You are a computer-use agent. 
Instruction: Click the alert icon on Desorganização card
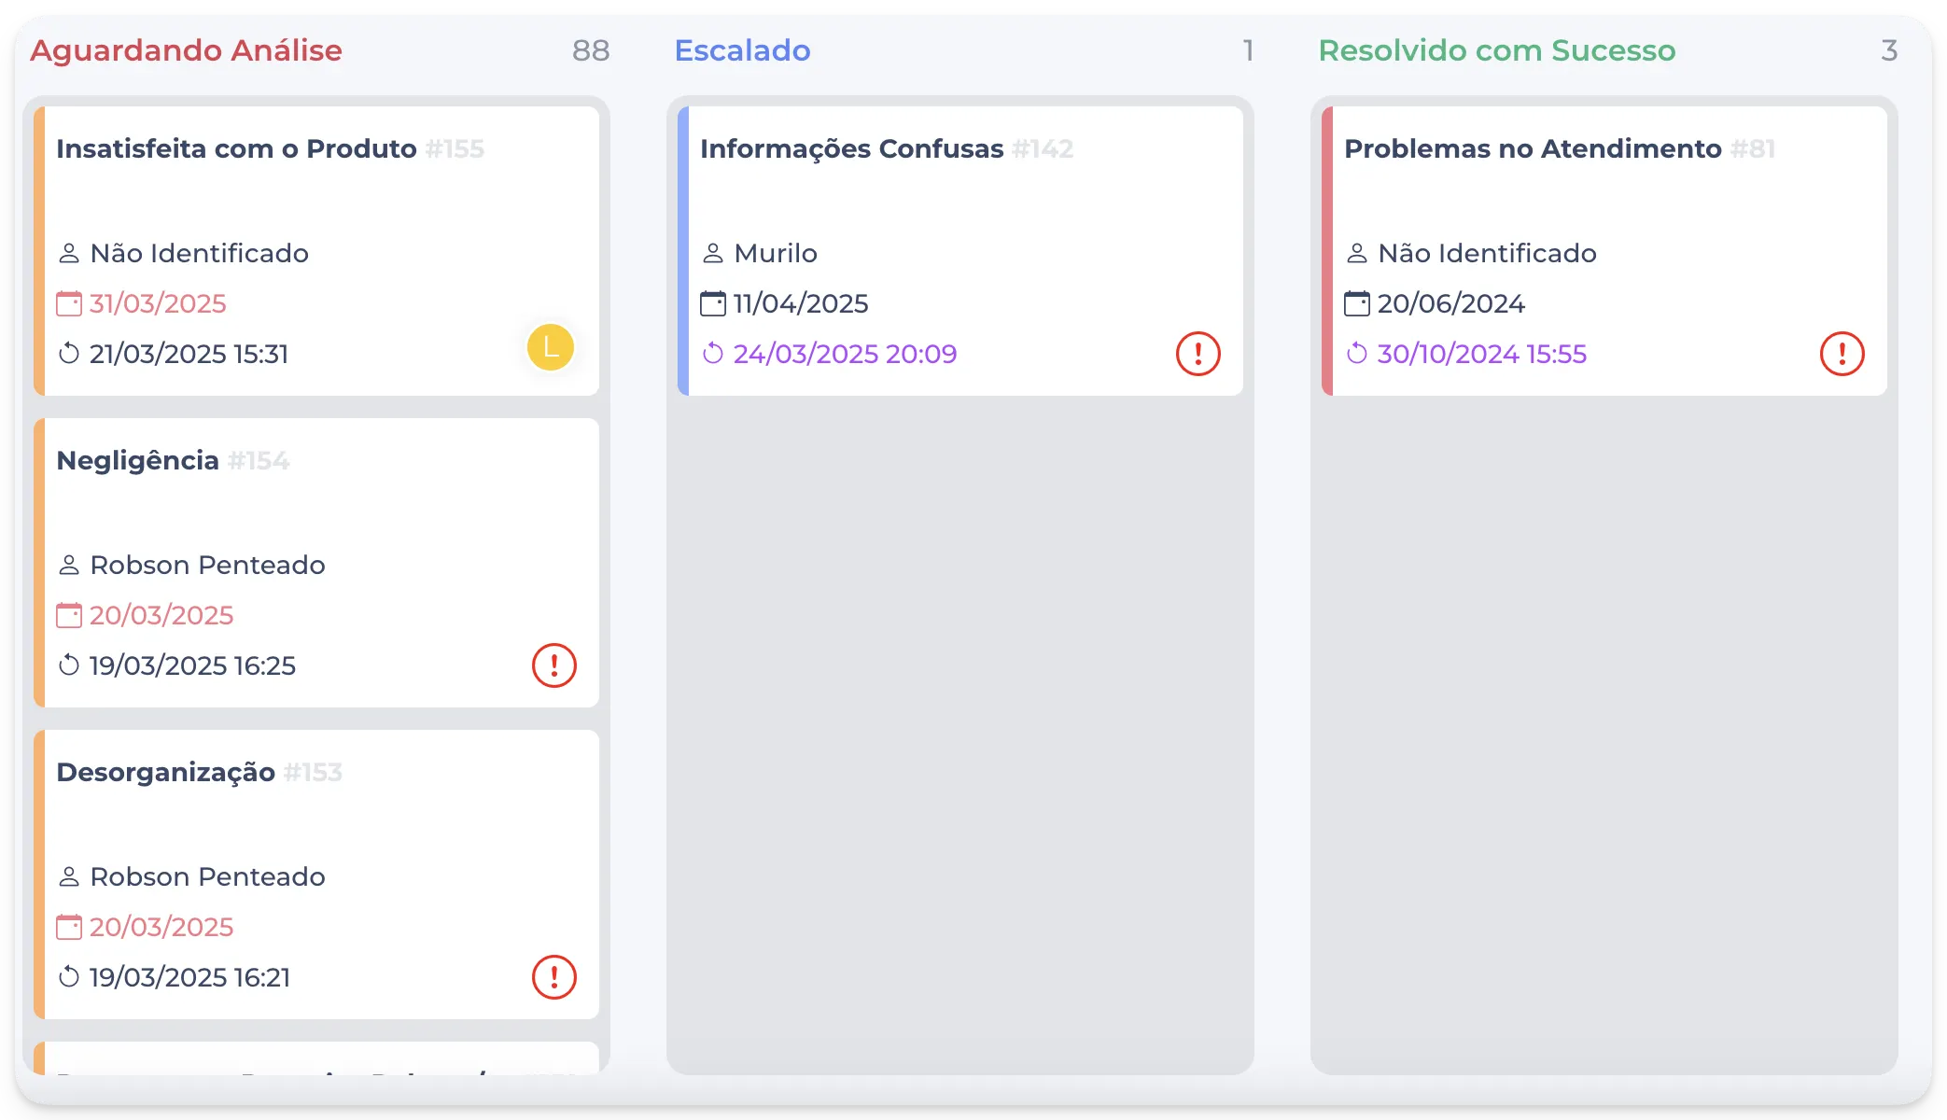553,977
